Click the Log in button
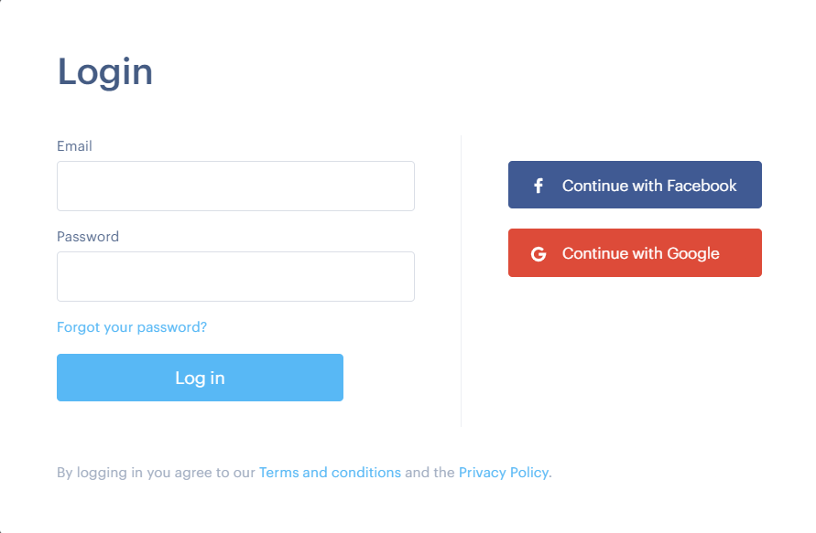Image resolution: width=816 pixels, height=533 pixels. point(200,377)
